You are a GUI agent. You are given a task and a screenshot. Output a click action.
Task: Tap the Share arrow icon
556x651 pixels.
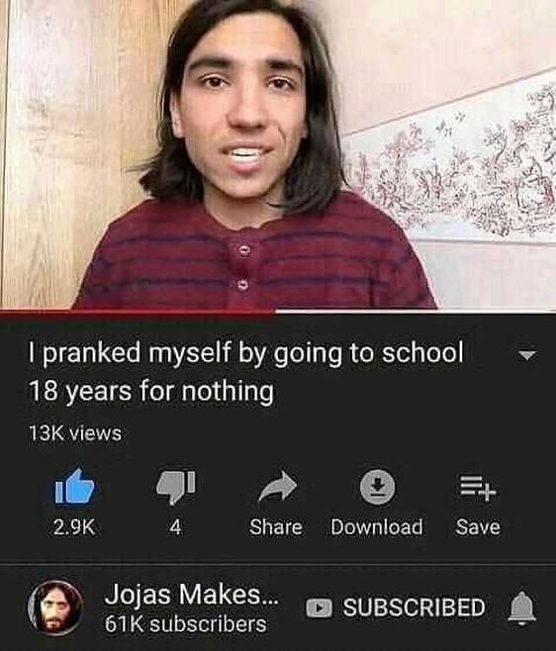click(x=277, y=486)
